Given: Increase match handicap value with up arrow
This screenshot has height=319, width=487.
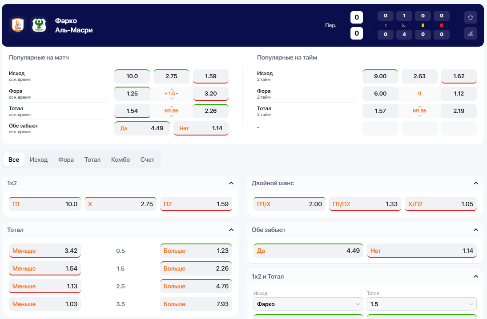Looking at the screenshot, I should [x=172, y=88].
